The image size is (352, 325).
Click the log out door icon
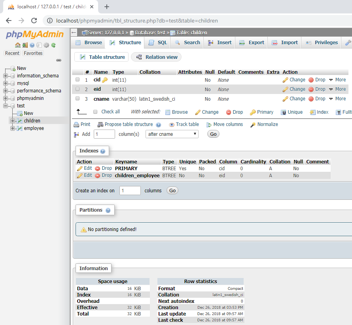(25, 45)
